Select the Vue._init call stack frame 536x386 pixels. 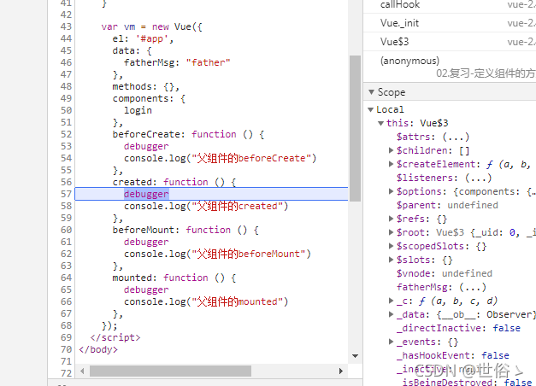450,23
